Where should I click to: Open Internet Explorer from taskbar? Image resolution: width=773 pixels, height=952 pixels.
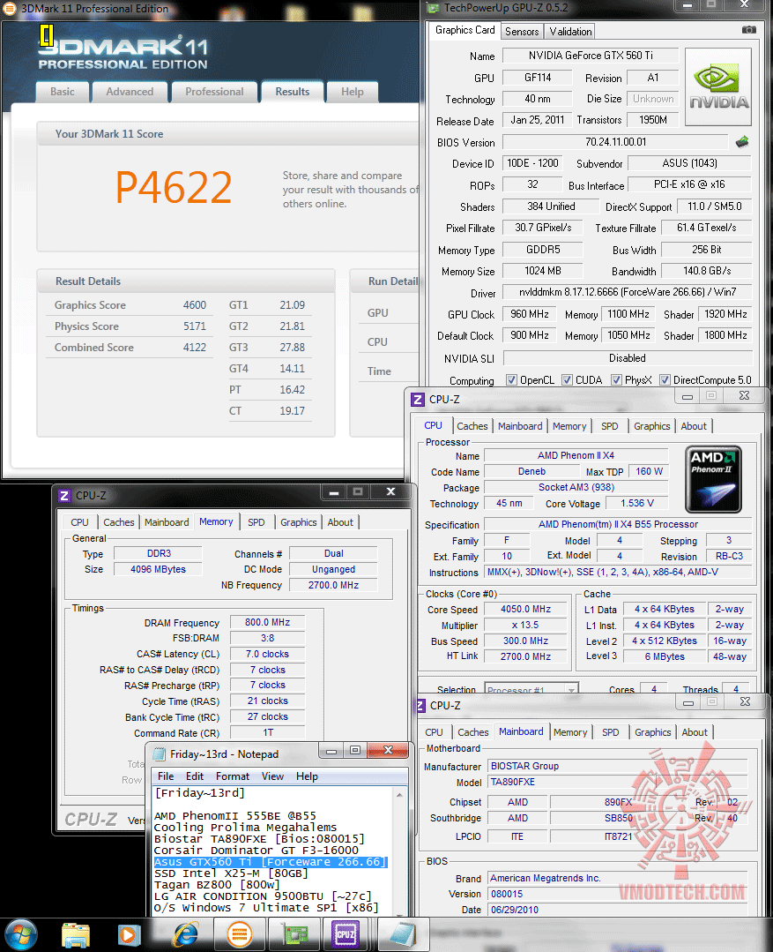[x=186, y=935]
